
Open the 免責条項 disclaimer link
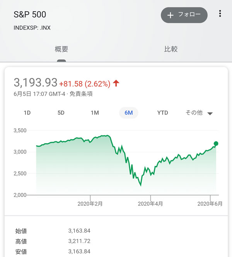(81, 94)
